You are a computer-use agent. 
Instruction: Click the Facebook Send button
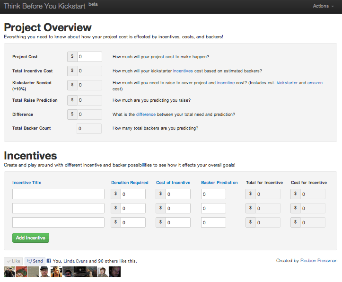[35, 261]
